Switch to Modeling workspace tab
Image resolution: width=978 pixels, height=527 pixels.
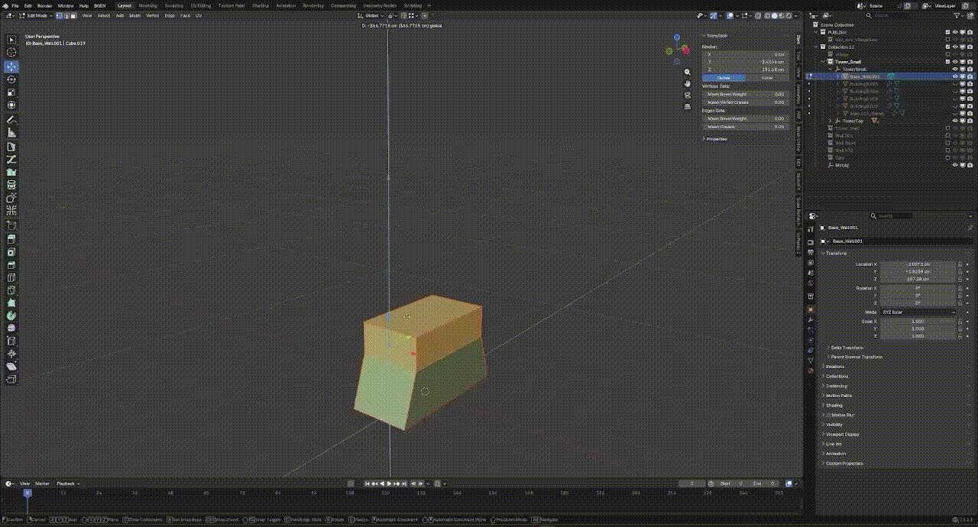148,5
